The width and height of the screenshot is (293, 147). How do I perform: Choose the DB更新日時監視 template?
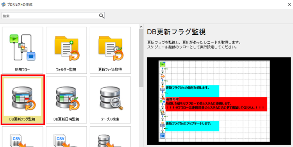(x=66, y=100)
